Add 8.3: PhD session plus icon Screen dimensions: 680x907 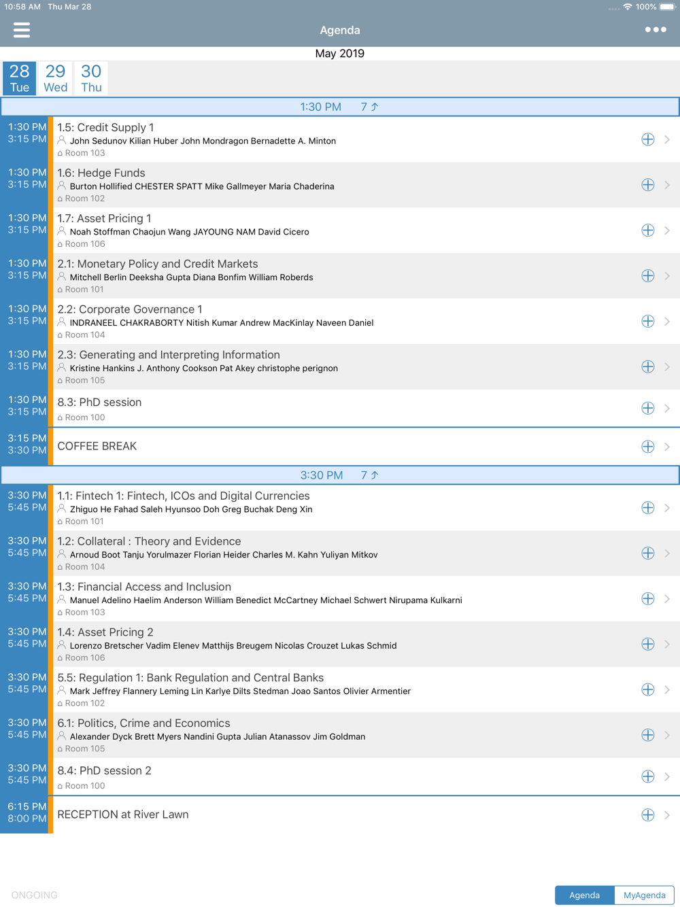648,408
